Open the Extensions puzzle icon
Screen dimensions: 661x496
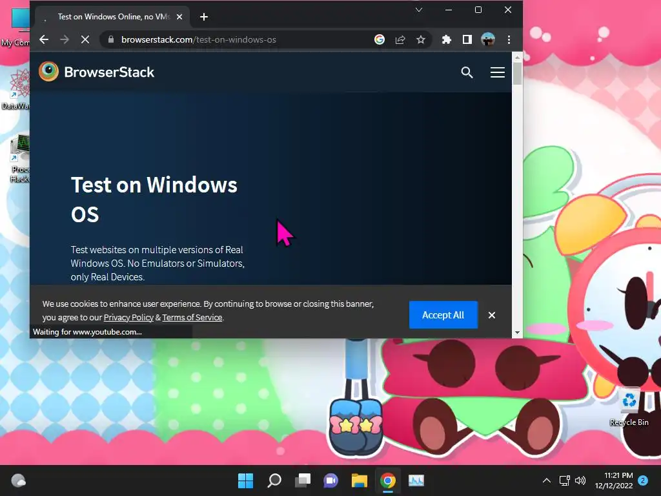[447, 39]
